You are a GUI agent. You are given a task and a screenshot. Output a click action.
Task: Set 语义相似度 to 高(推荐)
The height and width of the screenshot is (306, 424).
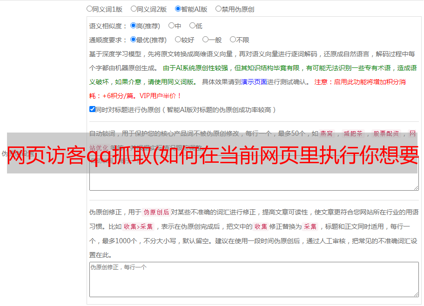coord(133,26)
